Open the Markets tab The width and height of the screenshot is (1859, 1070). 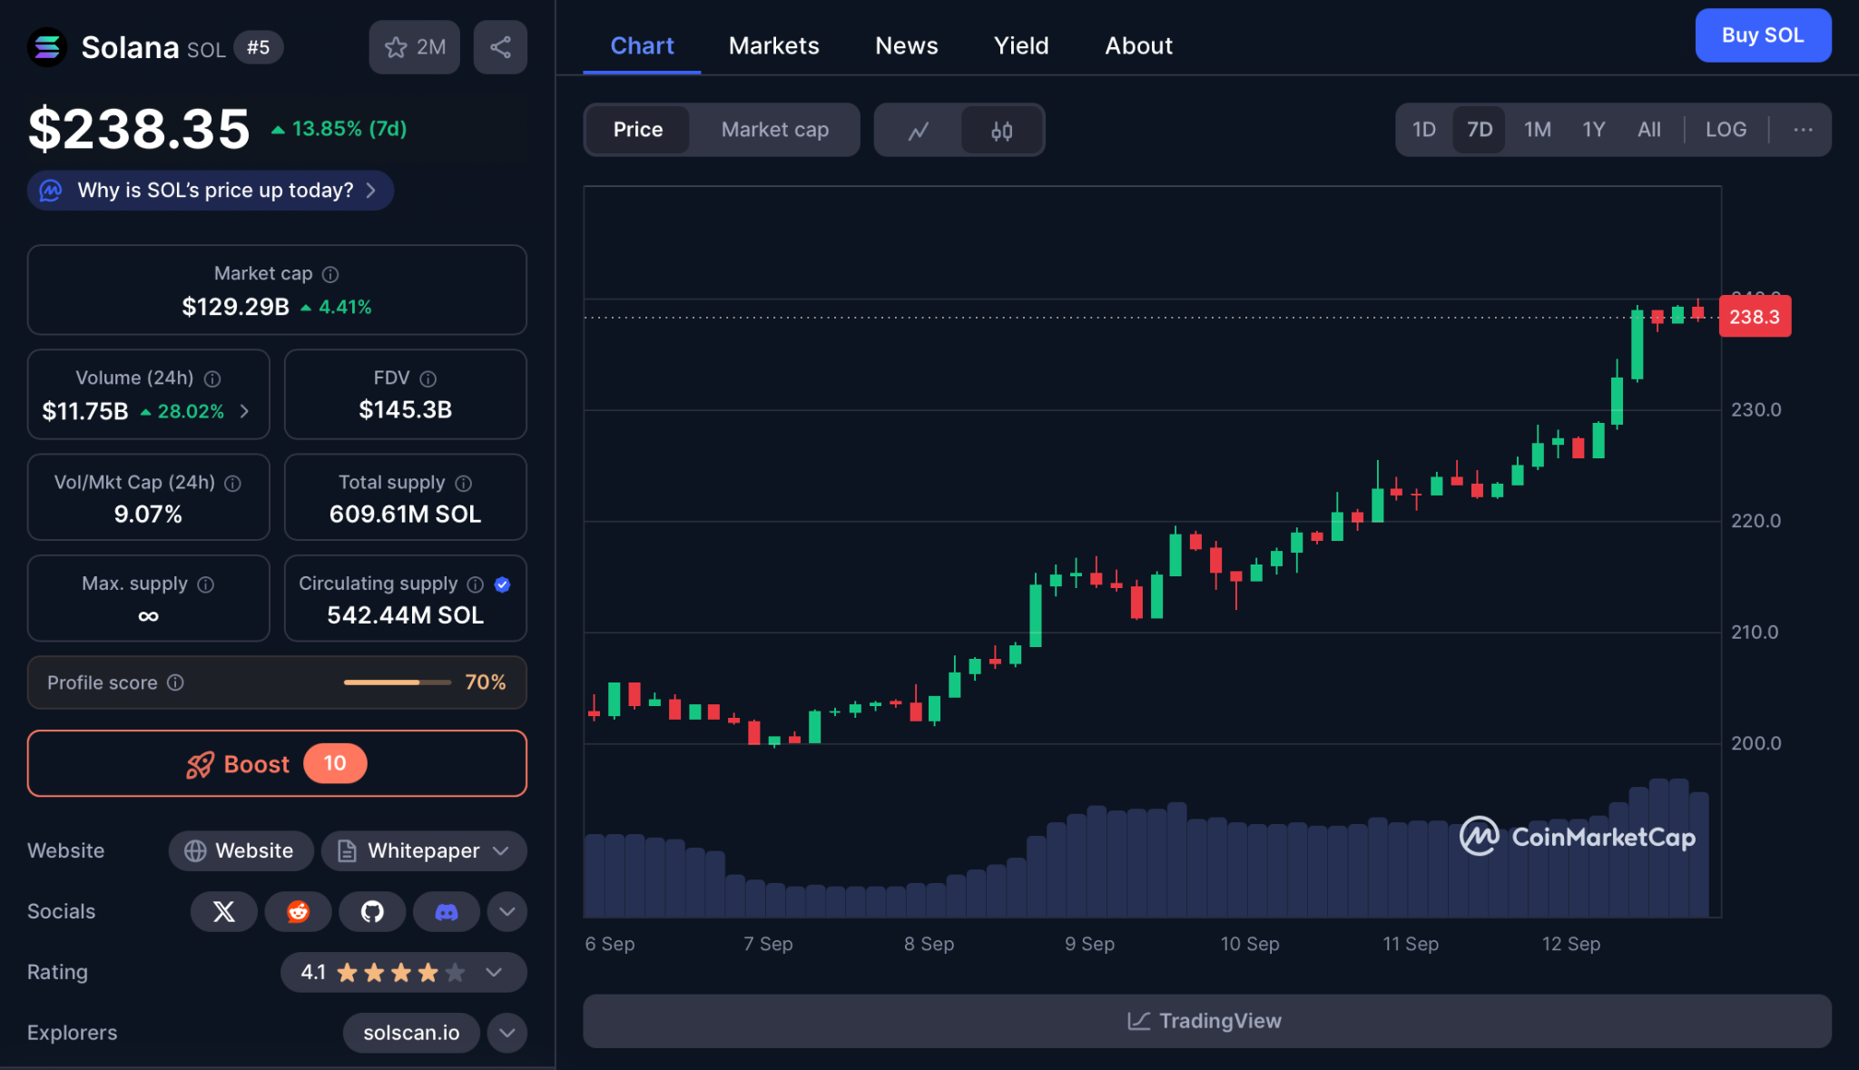pyautogui.click(x=773, y=45)
